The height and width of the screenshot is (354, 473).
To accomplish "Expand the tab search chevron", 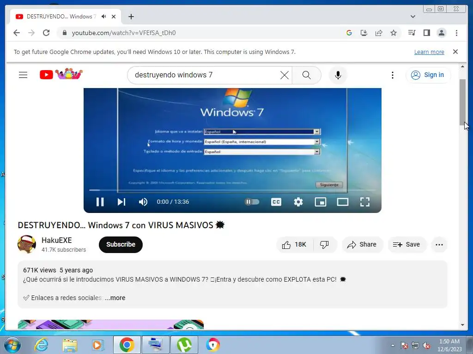I will [413, 17].
